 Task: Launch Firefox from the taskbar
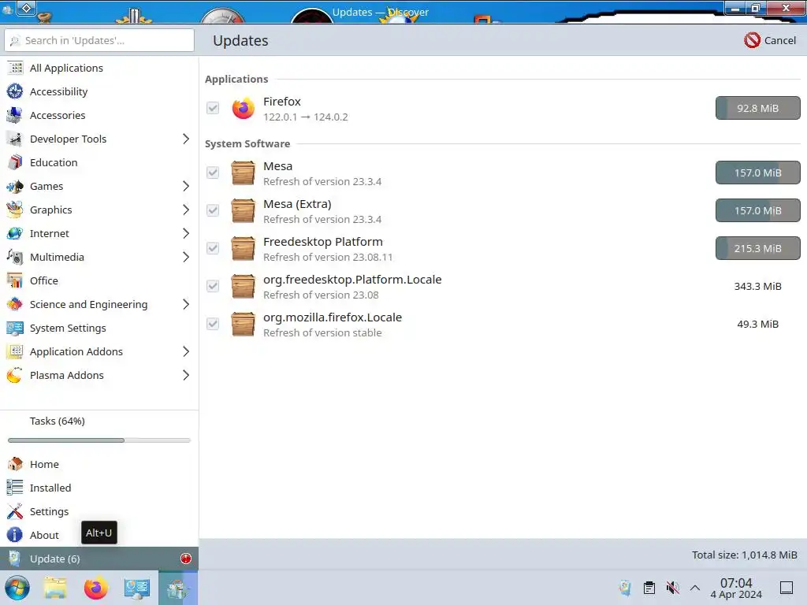(95, 588)
